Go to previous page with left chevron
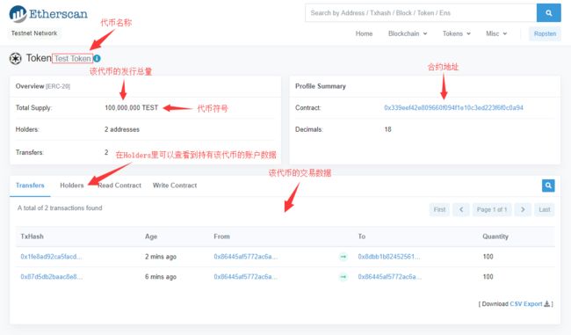The image size is (571, 335). pyautogui.click(x=461, y=209)
